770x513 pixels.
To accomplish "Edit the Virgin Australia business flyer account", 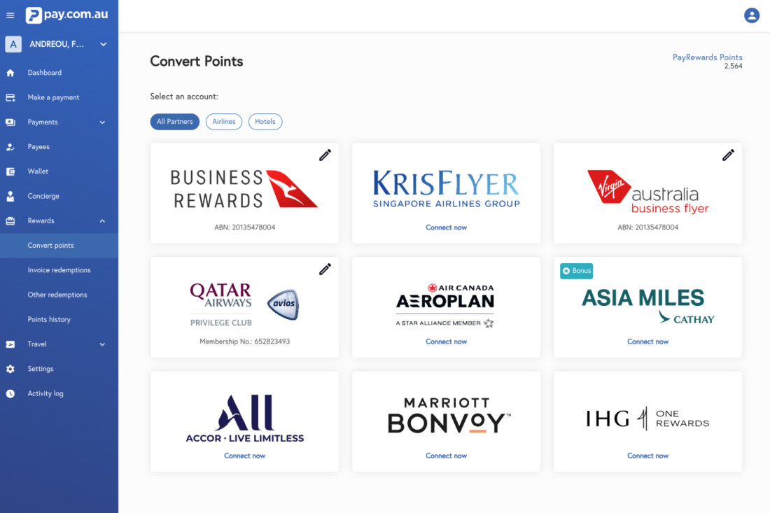I will (x=728, y=155).
